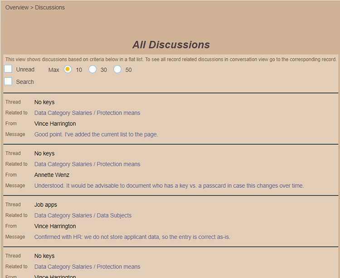This screenshot has height=278, width=340.
Task: Open Annette Wenz's message starting with "Understood"
Action: pos(169,186)
